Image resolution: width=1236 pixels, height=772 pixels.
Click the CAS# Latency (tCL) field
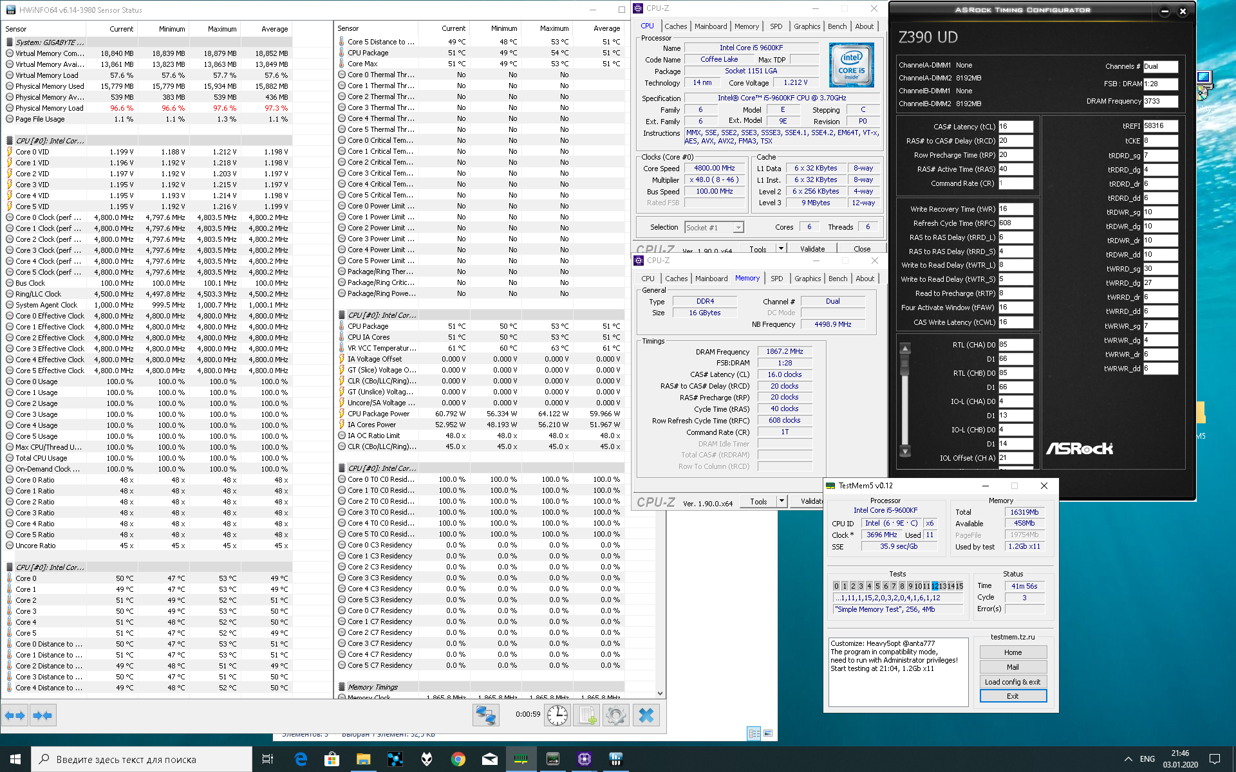[x=1015, y=127]
